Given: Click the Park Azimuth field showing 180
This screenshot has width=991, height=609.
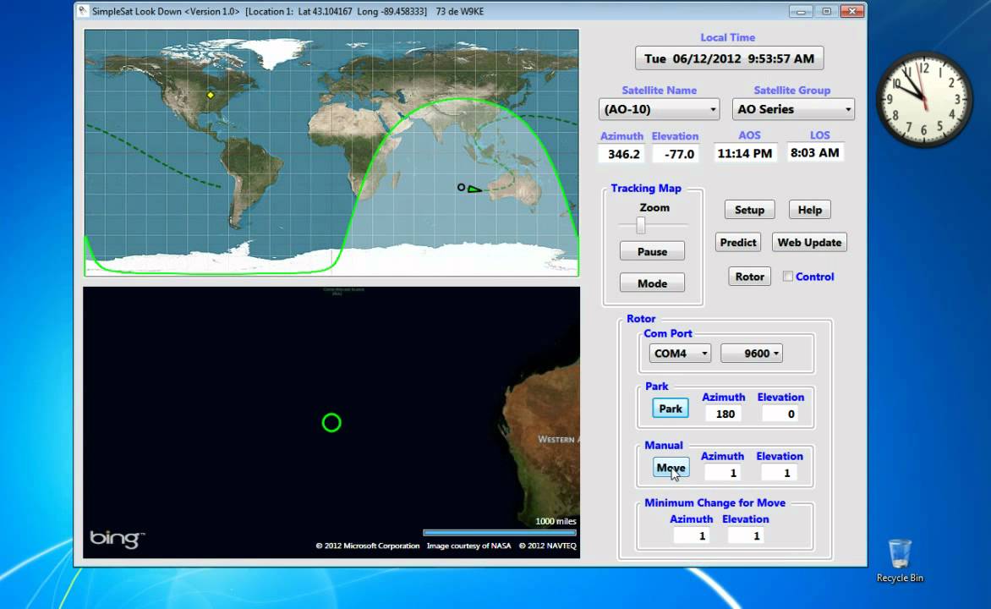Looking at the screenshot, I should coord(723,414).
